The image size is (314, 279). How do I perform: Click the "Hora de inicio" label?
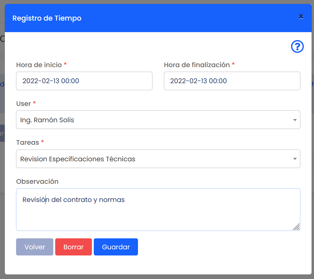(39, 65)
